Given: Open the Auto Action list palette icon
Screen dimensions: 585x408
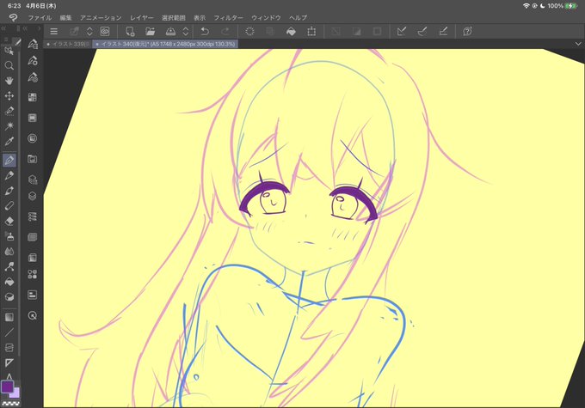Looking at the screenshot, I should 33,216.
